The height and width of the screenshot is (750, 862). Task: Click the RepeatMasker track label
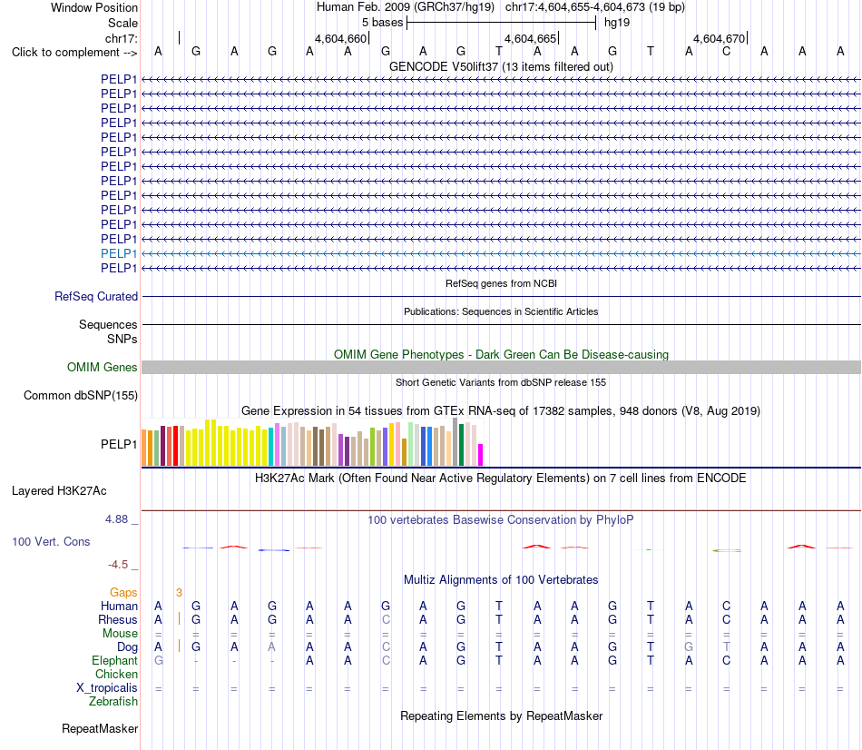tap(100, 728)
